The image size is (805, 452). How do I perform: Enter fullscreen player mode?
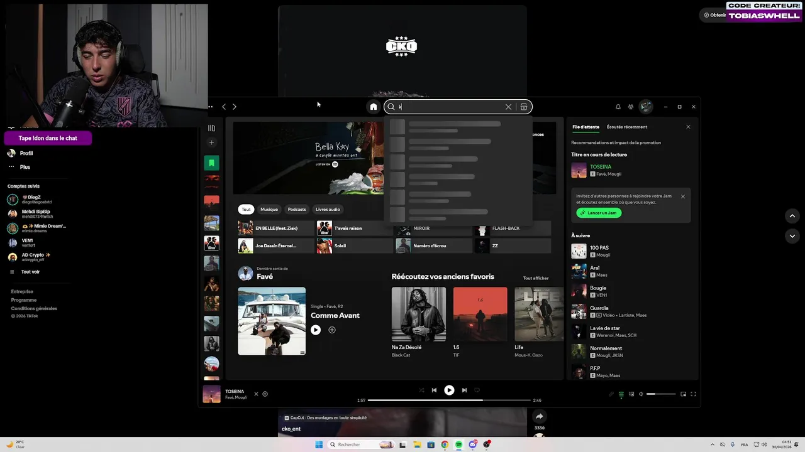click(x=694, y=394)
